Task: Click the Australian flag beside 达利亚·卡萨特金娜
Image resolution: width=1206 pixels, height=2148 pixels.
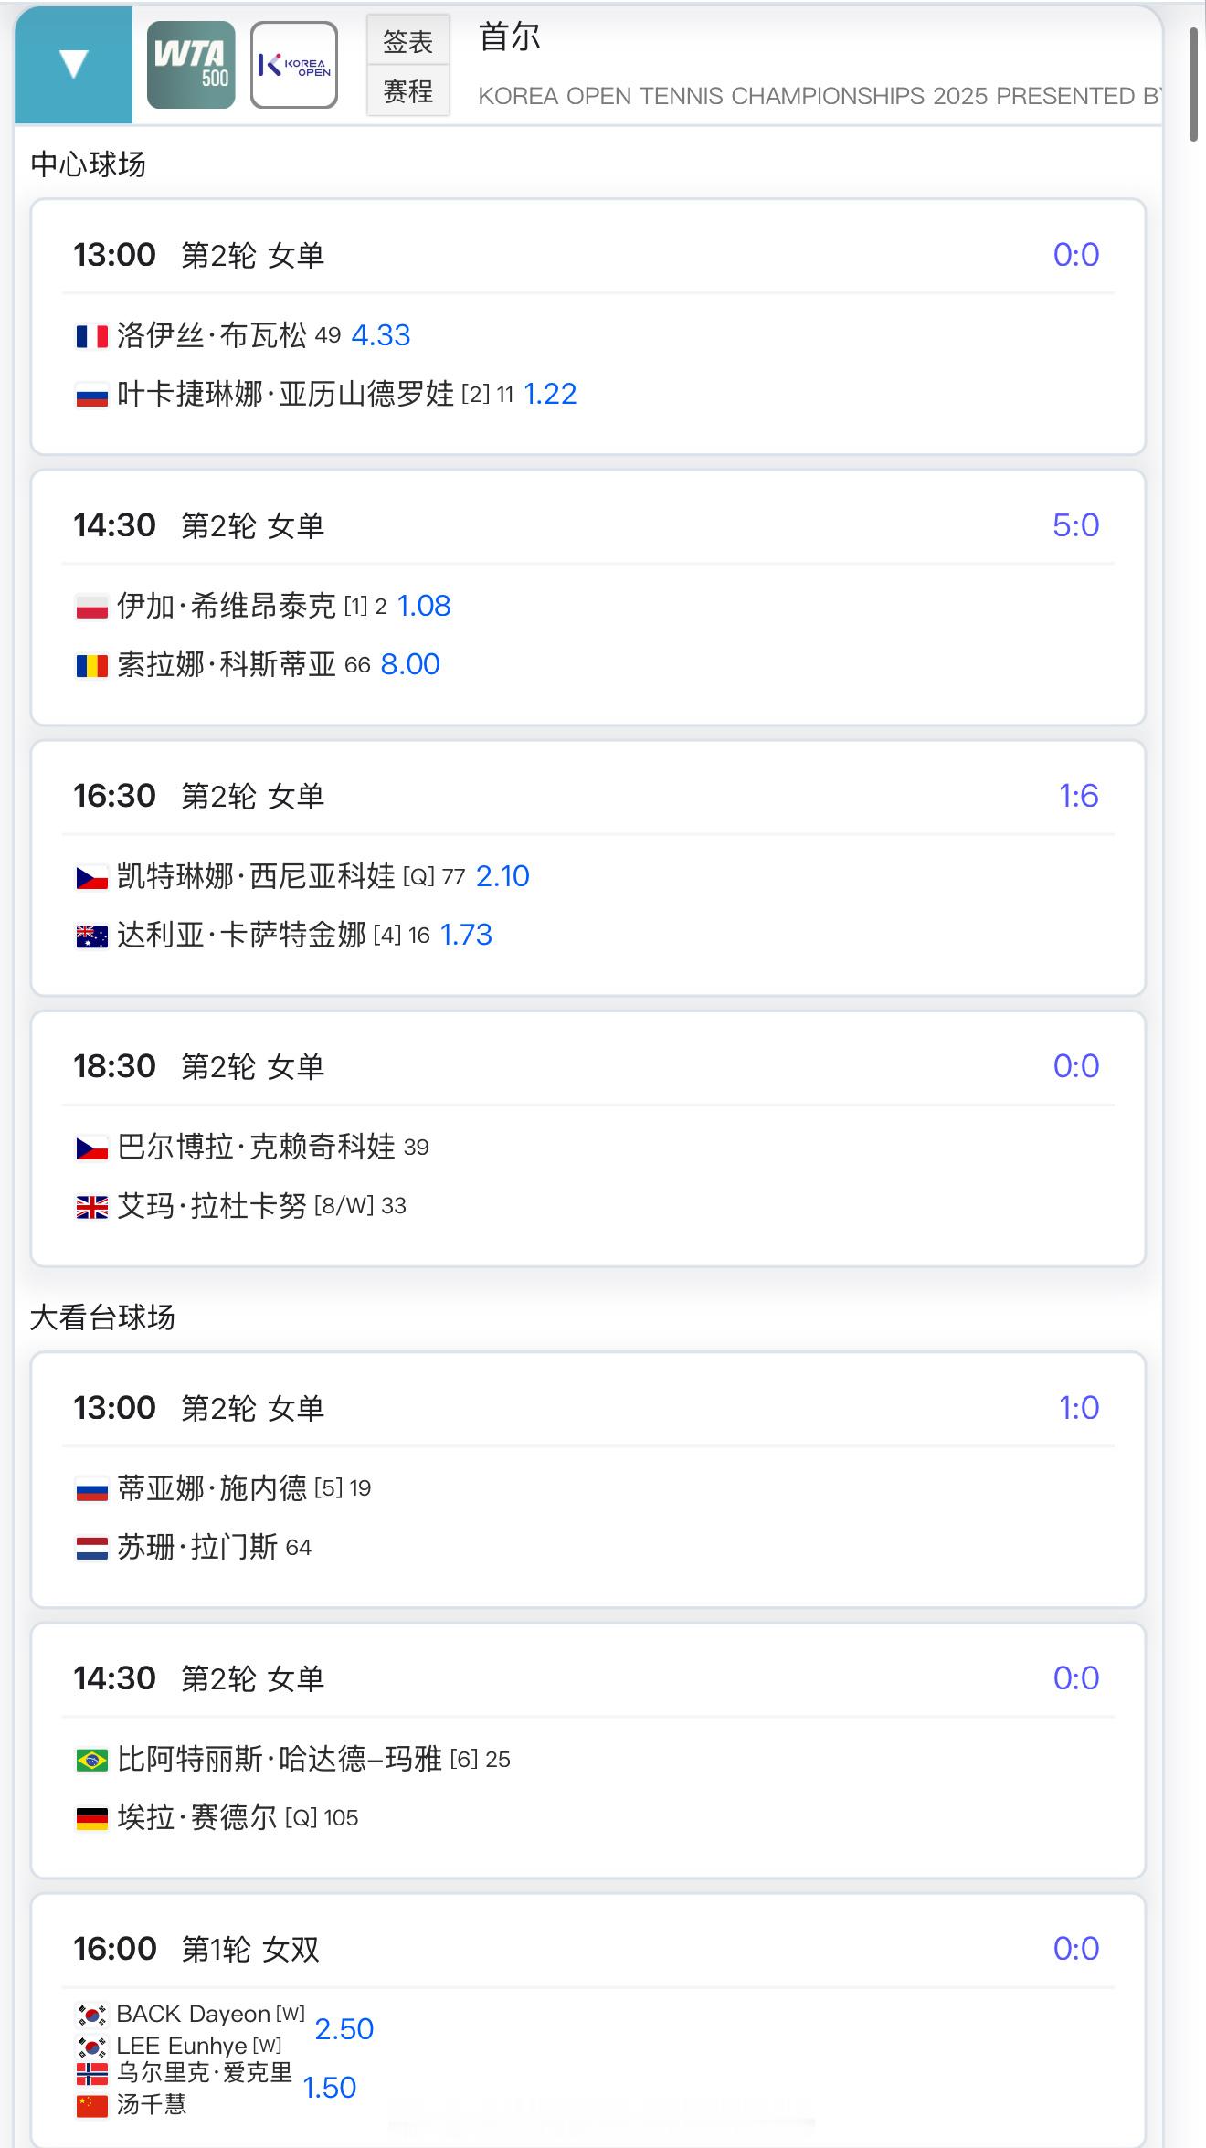Action: 91,936
